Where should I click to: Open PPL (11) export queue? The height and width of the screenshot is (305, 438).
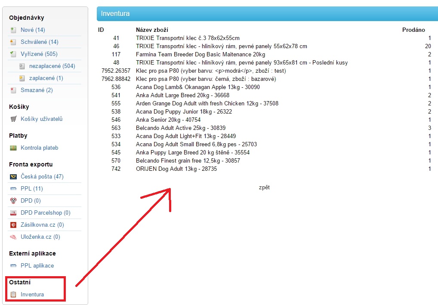coord(32,188)
